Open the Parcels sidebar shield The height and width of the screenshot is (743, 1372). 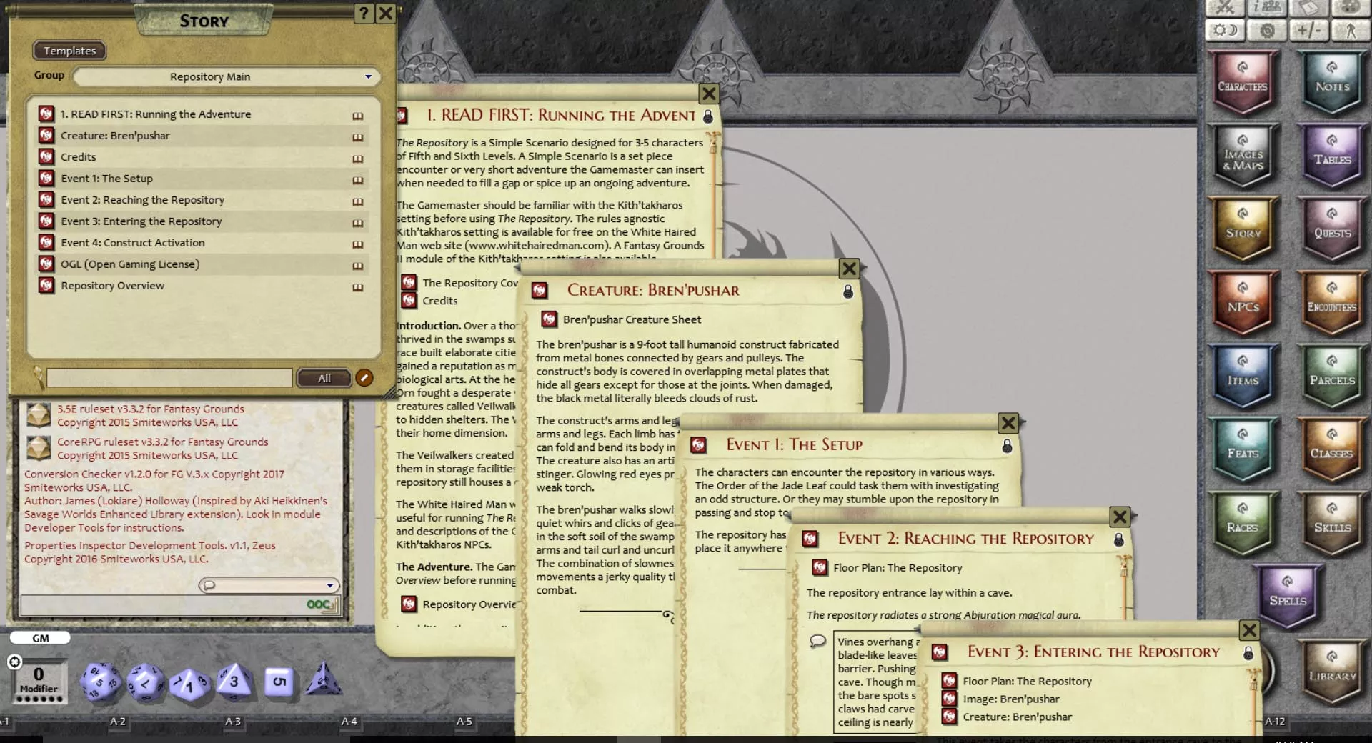point(1332,377)
